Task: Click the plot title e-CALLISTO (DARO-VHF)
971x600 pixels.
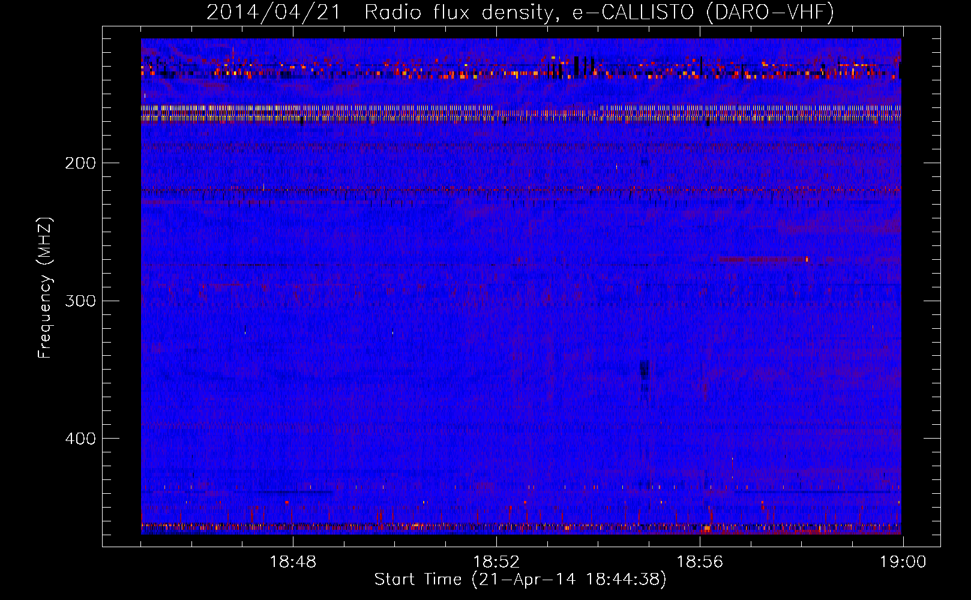Action: 703,12
